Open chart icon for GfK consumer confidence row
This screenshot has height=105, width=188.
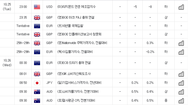click(181, 74)
